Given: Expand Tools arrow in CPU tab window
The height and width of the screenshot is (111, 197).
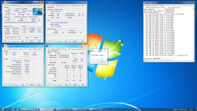Looking at the screenshot, I should [26, 41].
